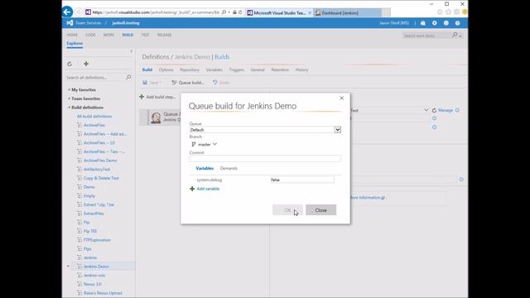The image size is (530, 298).
Task: Click the branch icon next to master
Action: click(194, 144)
